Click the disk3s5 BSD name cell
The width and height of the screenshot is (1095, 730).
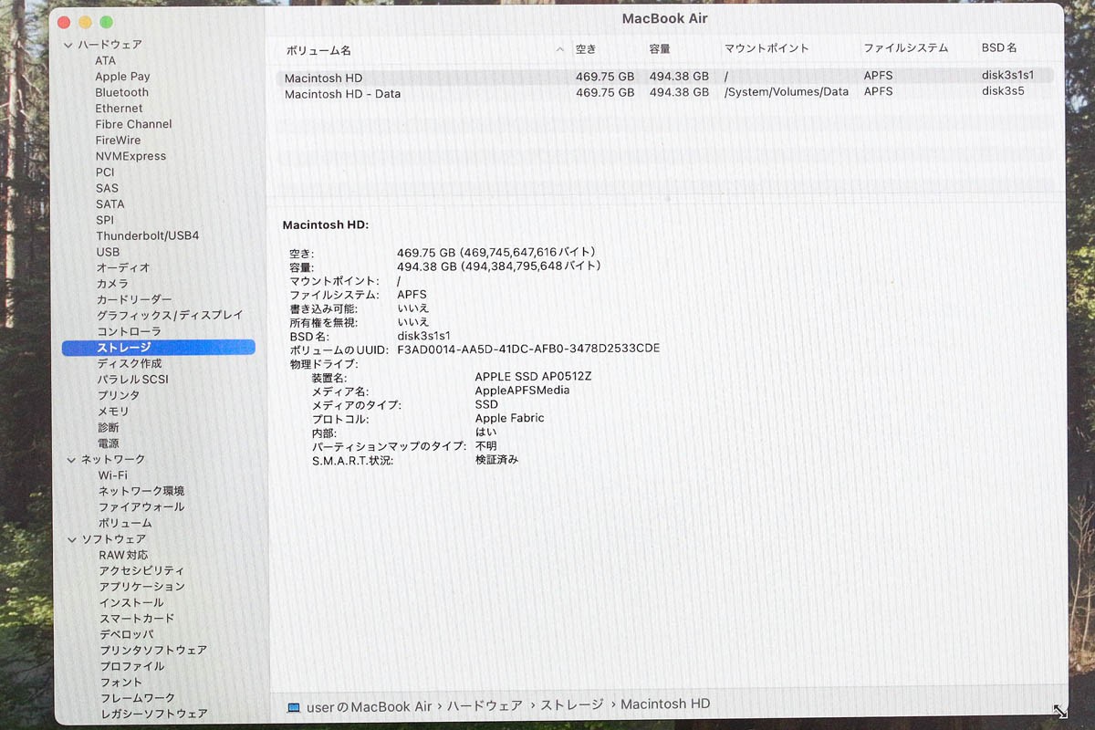click(x=1002, y=91)
